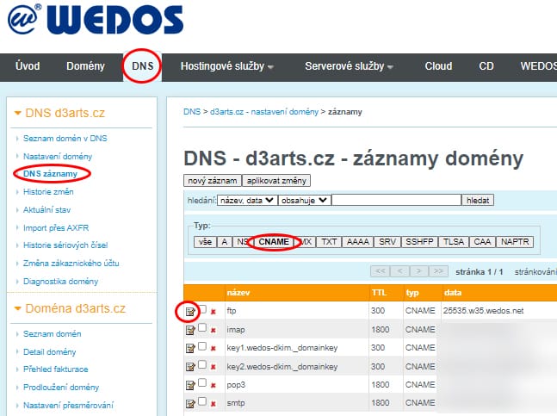Click the search text input field
Viewport: 557px width, 416px height.
tap(396, 201)
